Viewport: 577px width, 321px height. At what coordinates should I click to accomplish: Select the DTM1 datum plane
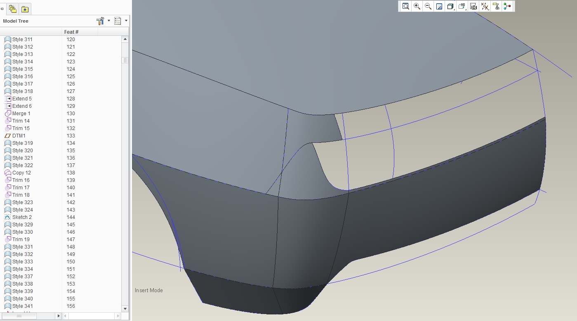coord(19,136)
